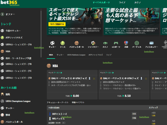The image size is (167, 125).
Task: Open the second card's DALマーベリックス @ UTAジャズ match
Action: pyautogui.click(x=121, y=78)
